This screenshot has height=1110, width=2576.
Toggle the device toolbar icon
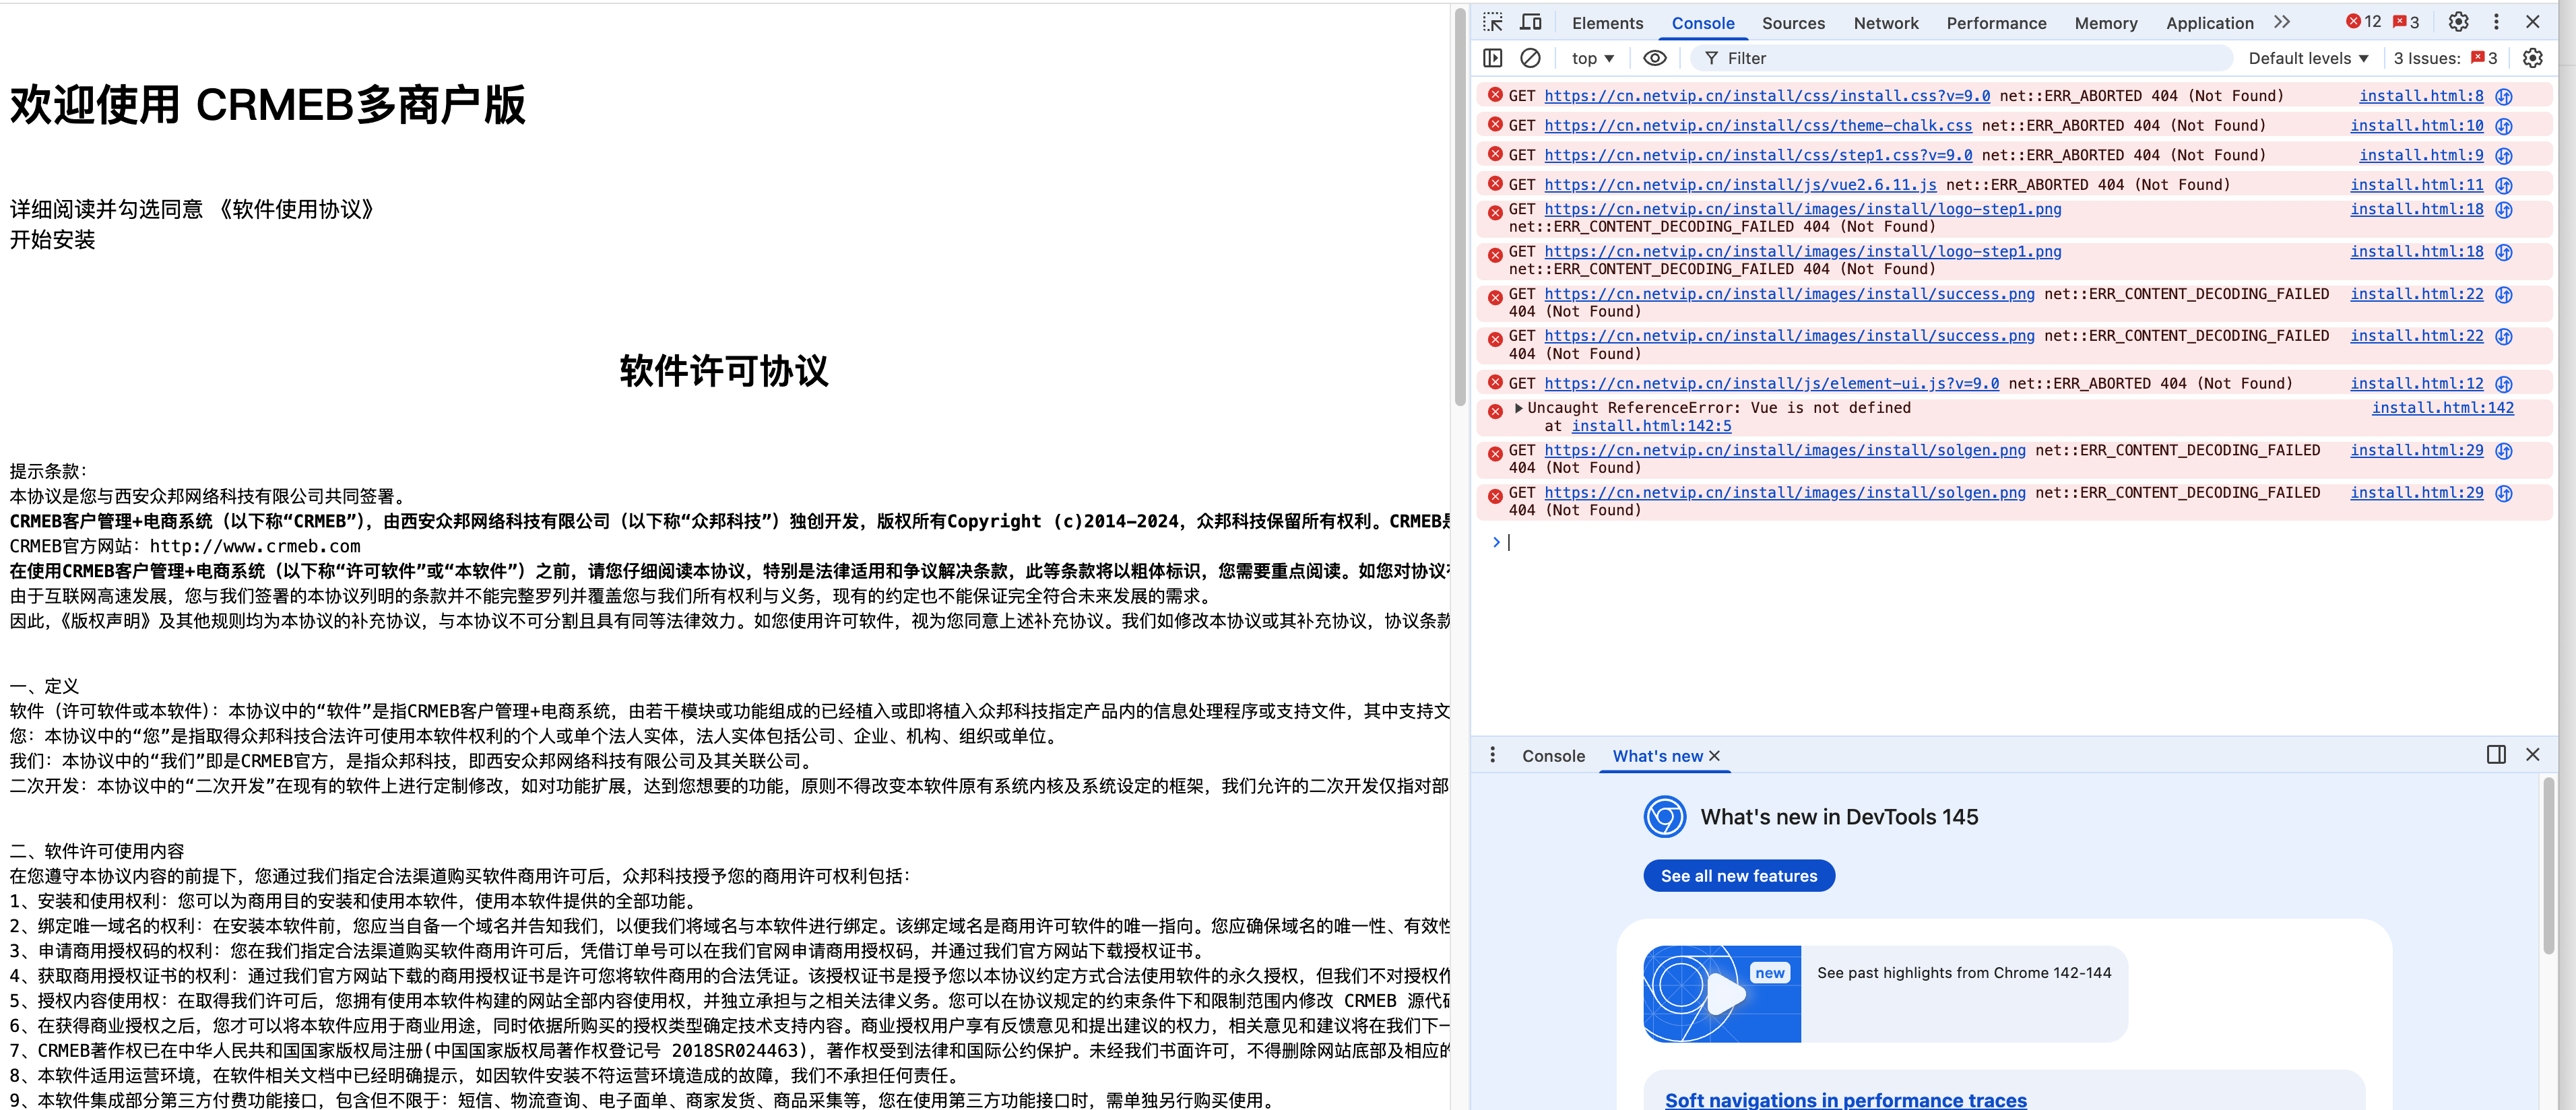click(x=1530, y=22)
